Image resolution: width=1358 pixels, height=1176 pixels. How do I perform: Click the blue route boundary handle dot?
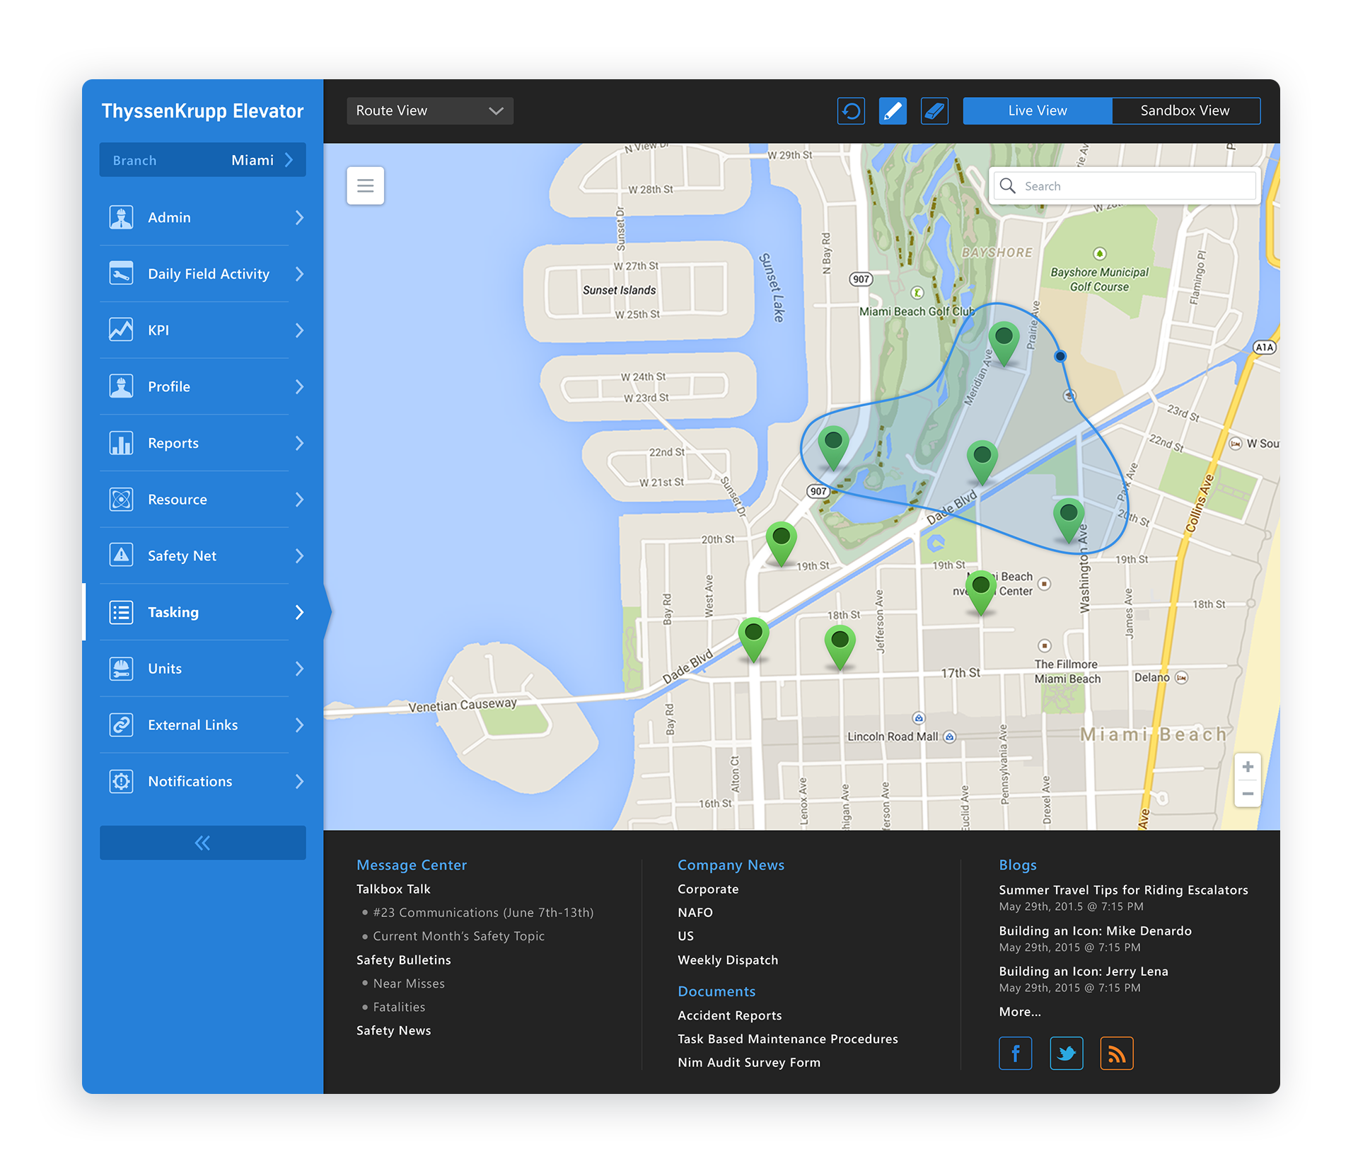pos(1060,356)
